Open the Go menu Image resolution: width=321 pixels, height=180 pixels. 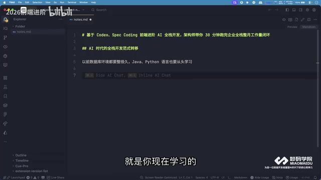pos(55,2)
